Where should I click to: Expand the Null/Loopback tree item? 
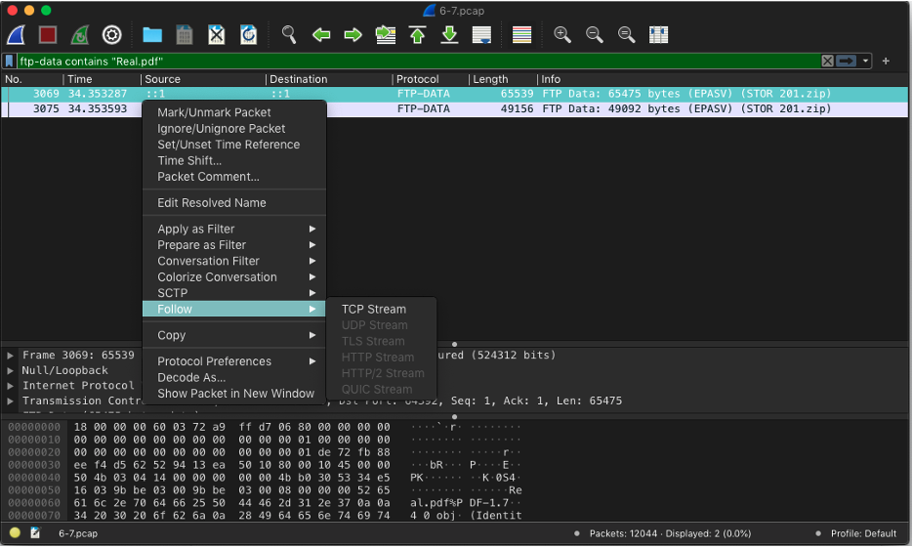[11, 370]
